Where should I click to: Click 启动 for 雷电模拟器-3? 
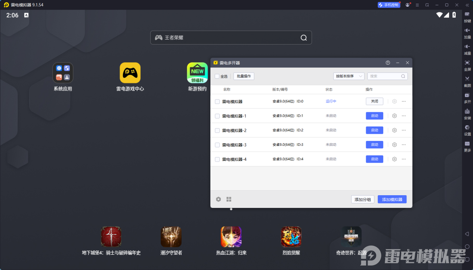(374, 145)
